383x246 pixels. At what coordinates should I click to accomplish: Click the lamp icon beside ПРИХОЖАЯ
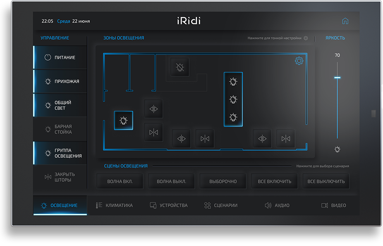[x=48, y=81]
